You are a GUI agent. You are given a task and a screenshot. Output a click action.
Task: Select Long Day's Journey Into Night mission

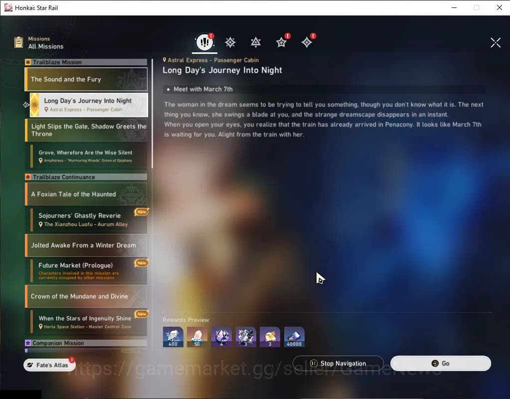tap(88, 105)
